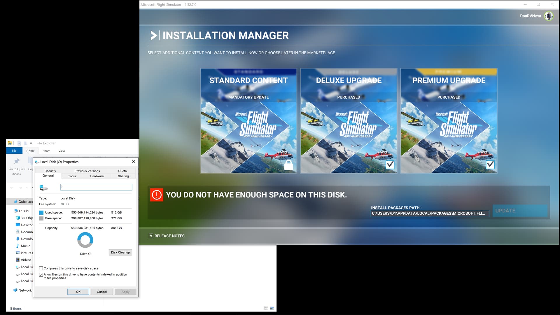
Task: Switch to large icons view in status bar
Action: [272, 308]
